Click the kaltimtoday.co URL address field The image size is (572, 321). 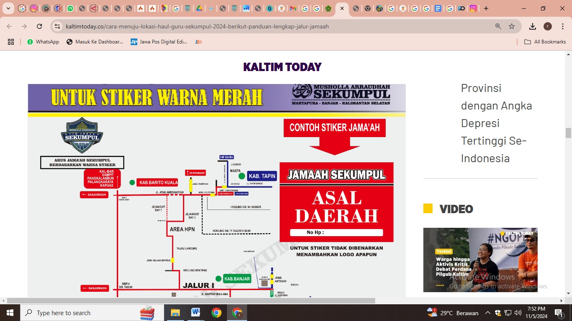tap(197, 26)
